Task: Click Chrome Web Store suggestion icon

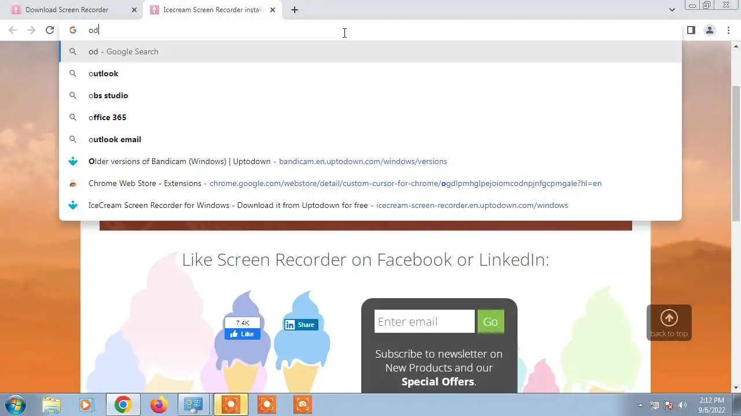Action: (x=73, y=183)
